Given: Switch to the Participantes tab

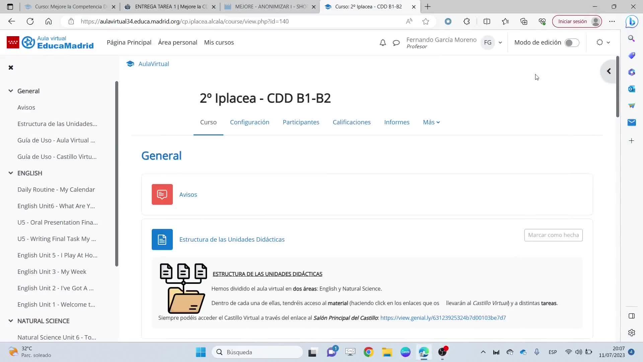Looking at the screenshot, I should [301, 122].
